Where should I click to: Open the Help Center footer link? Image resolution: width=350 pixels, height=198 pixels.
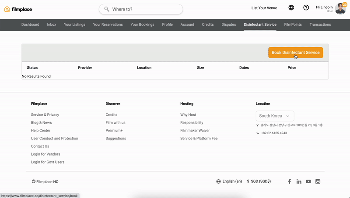[41, 131]
